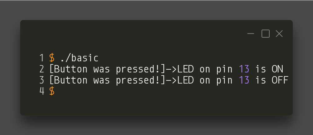313x135 pixels.
Task: Click line number 4 in the gutter
Action: click(x=42, y=91)
